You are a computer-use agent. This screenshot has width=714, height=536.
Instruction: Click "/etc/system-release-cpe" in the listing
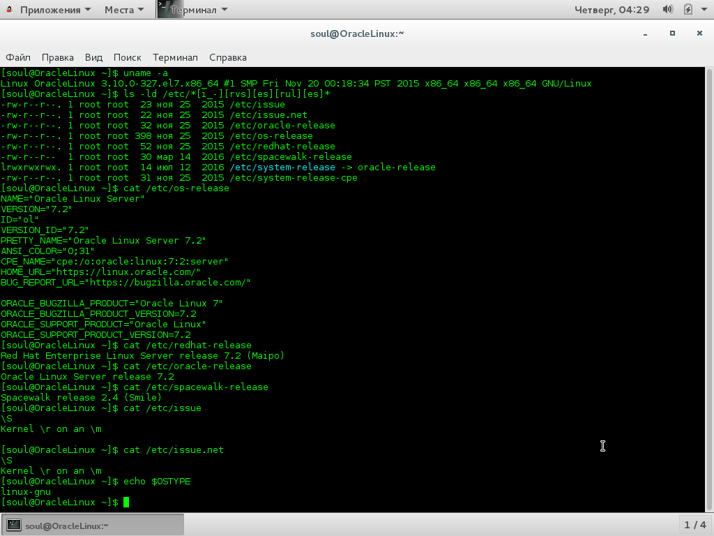coord(294,178)
